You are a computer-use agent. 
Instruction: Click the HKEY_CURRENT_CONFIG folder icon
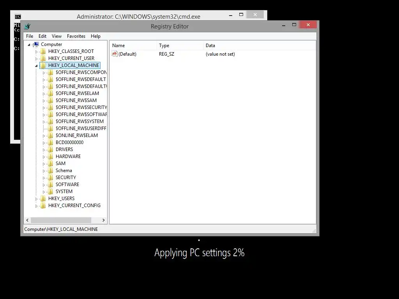coord(43,206)
